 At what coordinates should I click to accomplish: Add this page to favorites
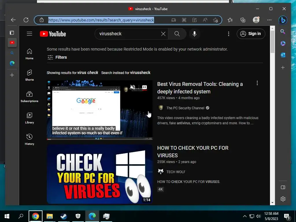pyautogui.click(x=215, y=20)
